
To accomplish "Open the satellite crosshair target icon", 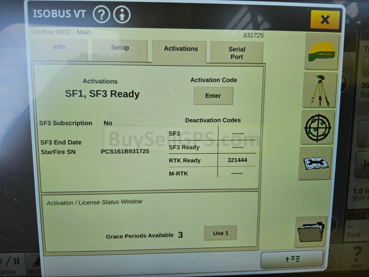I will coord(318,127).
